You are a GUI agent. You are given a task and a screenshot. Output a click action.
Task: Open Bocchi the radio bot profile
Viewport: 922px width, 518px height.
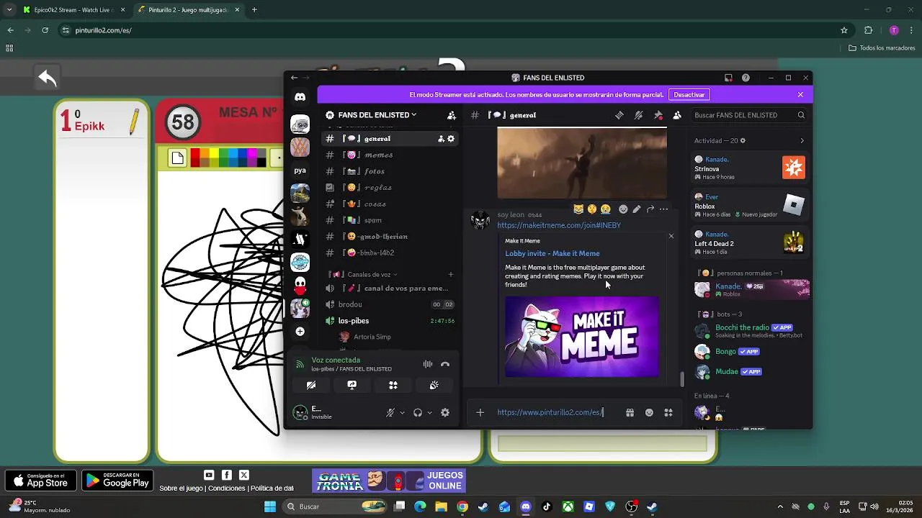[x=749, y=331]
